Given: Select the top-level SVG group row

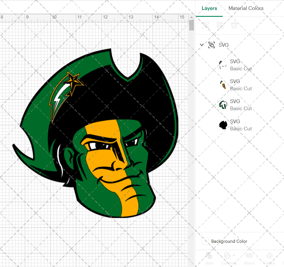Looking at the screenshot, I should point(240,45).
